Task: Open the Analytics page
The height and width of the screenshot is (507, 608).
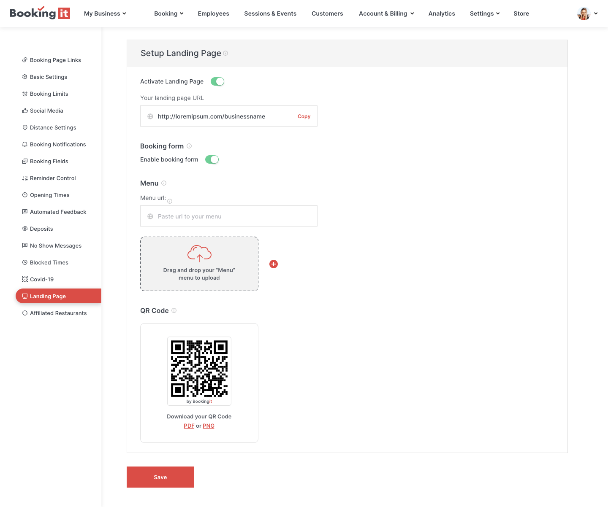Action: [x=442, y=13]
